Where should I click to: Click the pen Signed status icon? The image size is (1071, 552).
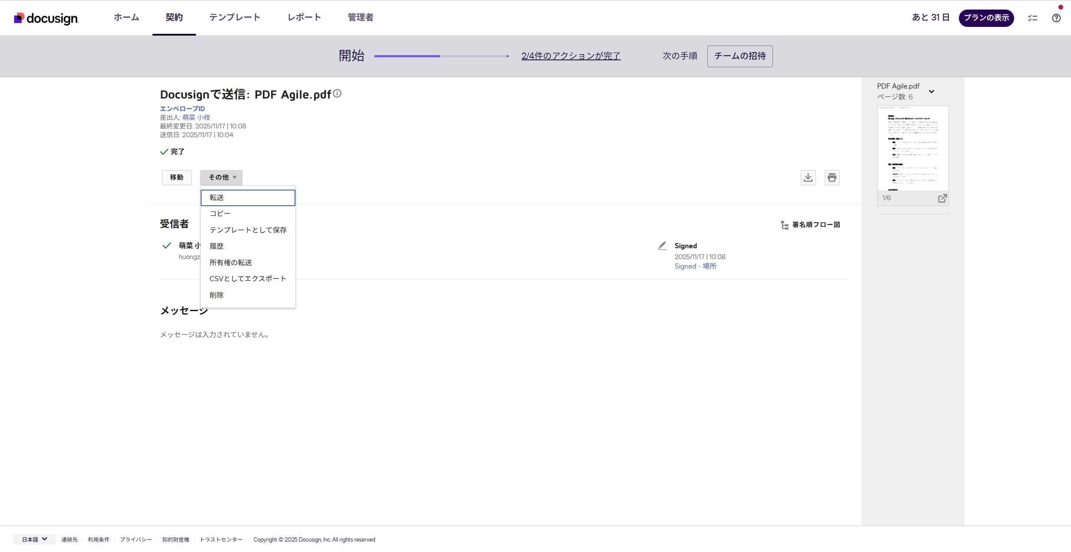662,245
